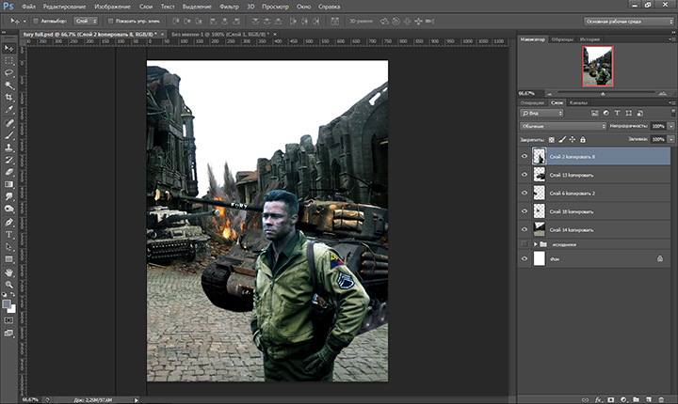Hide layer Слой 13 копировать
The height and width of the screenshot is (404, 678).
525,174
